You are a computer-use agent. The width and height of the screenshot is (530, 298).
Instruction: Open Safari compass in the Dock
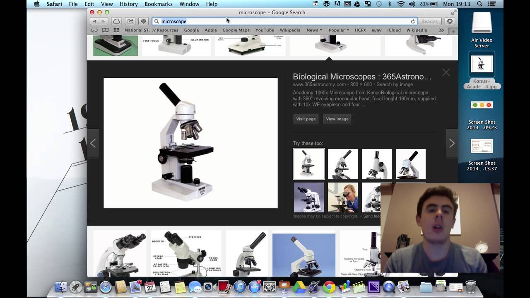106,286
